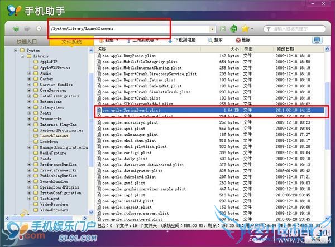Screen dimensions: 335x247
Task: Click the 下载到电脑 button
Action: (x=181, y=40)
